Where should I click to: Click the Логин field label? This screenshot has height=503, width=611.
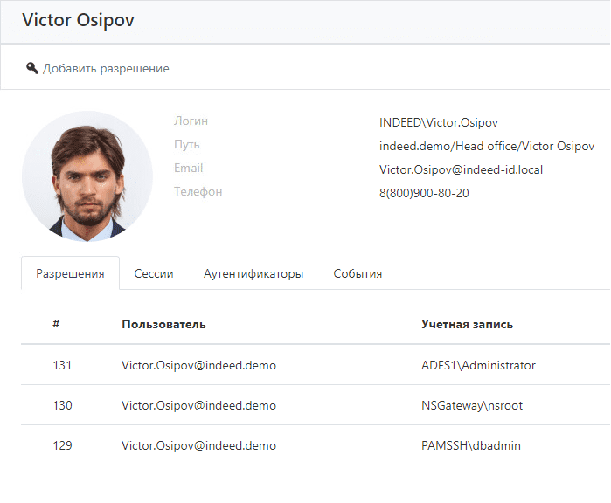coord(191,121)
